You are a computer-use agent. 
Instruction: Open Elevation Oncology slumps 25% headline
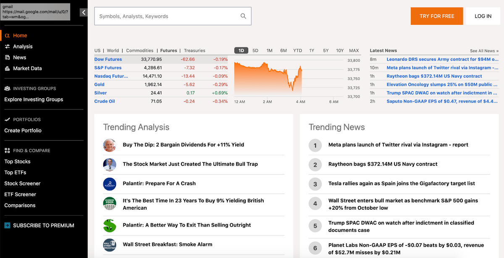[x=442, y=85]
